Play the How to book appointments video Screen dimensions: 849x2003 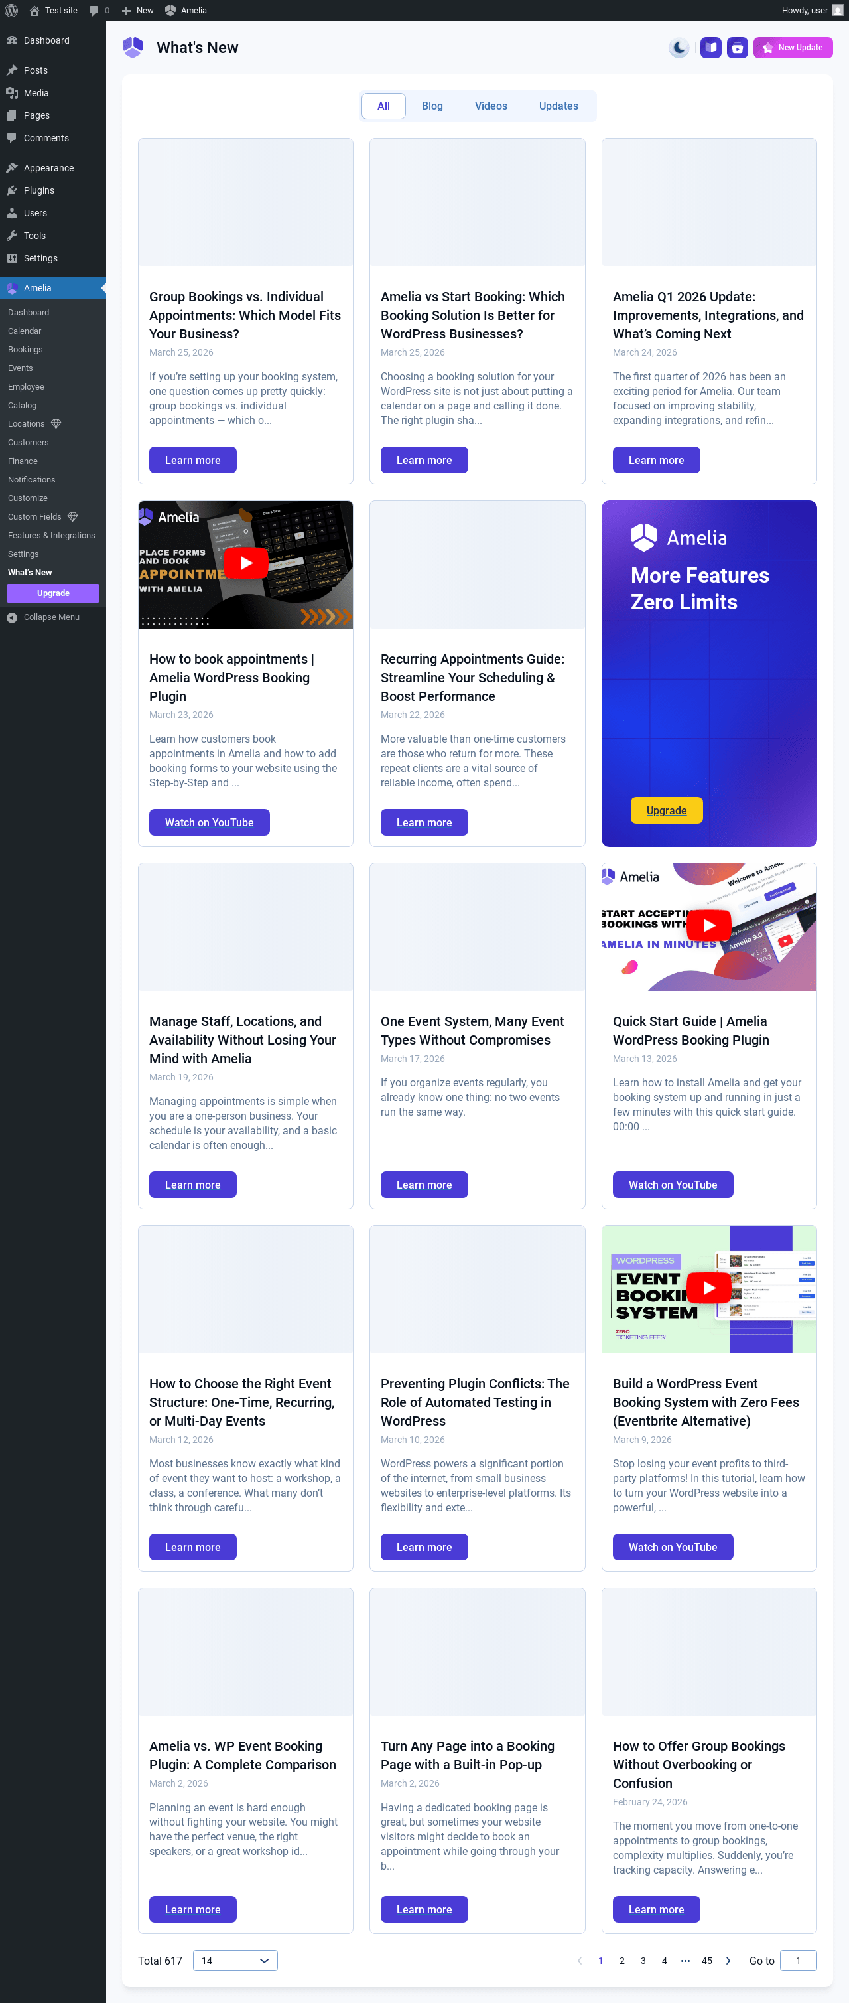pyautogui.click(x=245, y=563)
